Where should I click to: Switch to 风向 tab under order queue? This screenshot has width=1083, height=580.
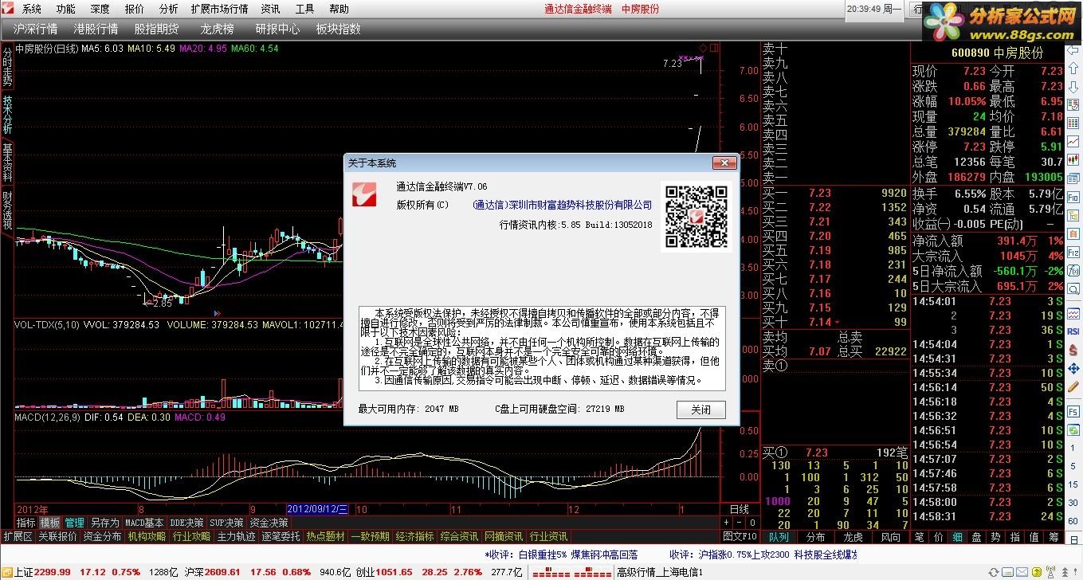(890, 537)
